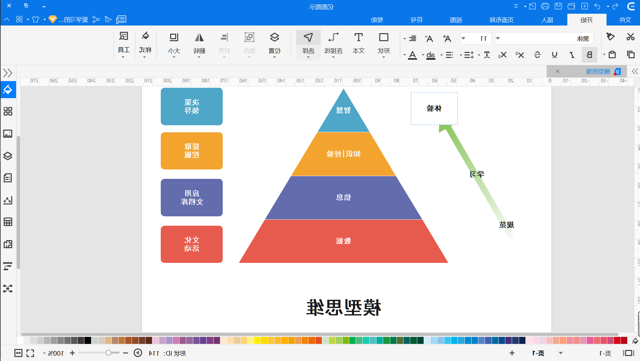Viewport: 640px width, 361px height.
Task: Click the presentation play icon in status bar
Action: pos(138,353)
